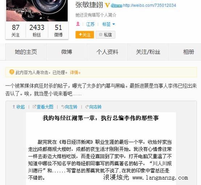Viewport: 201px width, 185px height.
Task: Click the gold V verified badge
Action: pos(107,5)
